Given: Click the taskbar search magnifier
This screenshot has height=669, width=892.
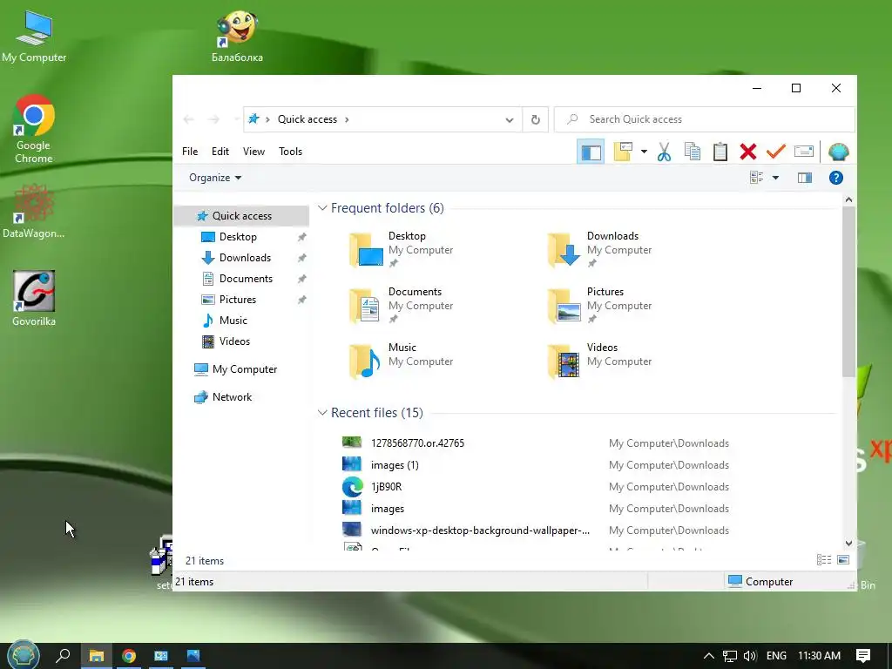Looking at the screenshot, I should click(63, 656).
